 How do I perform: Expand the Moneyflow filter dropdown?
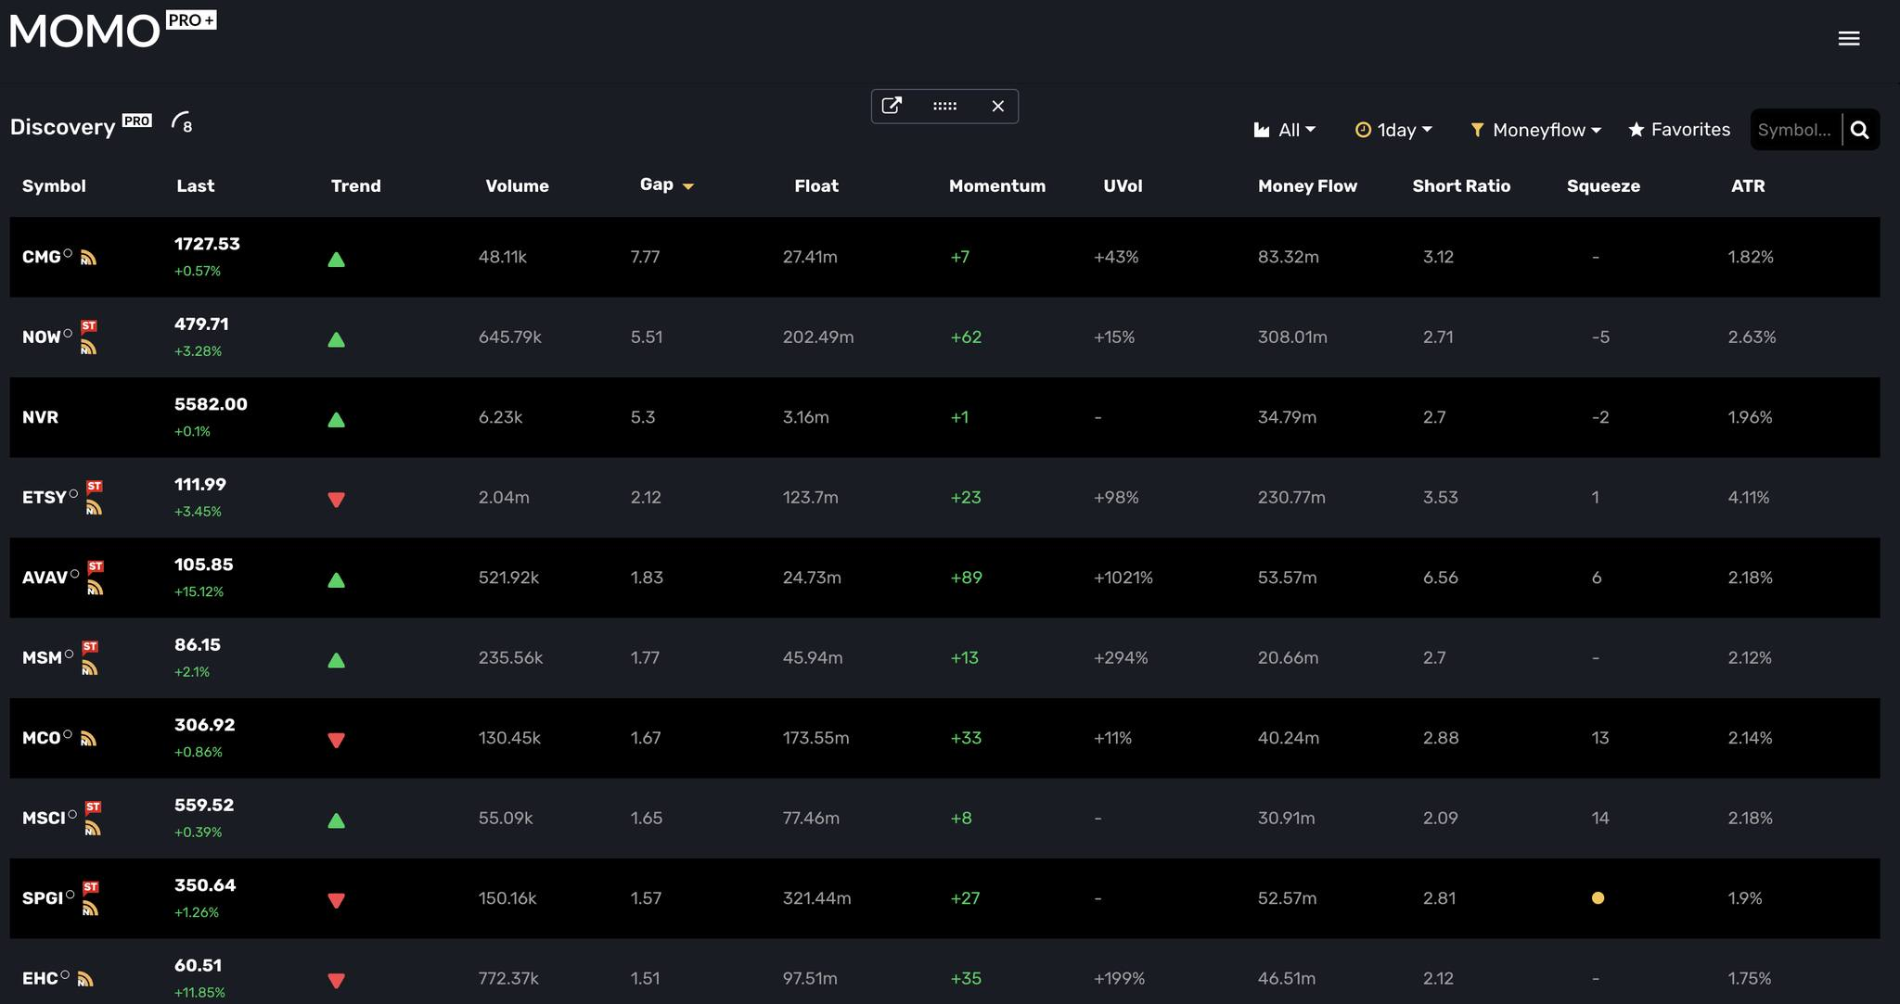[1535, 130]
